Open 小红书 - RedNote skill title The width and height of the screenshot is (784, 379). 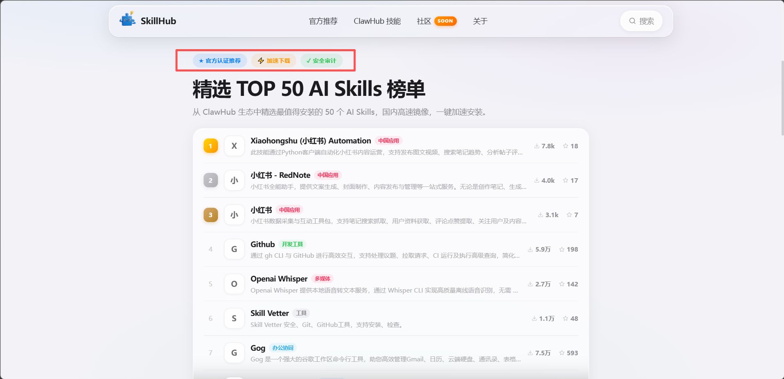[x=280, y=175]
